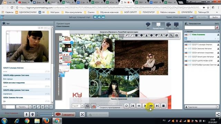Open the dropdown arrow next to Послать
Screen dimensions: 221x124
30,107
